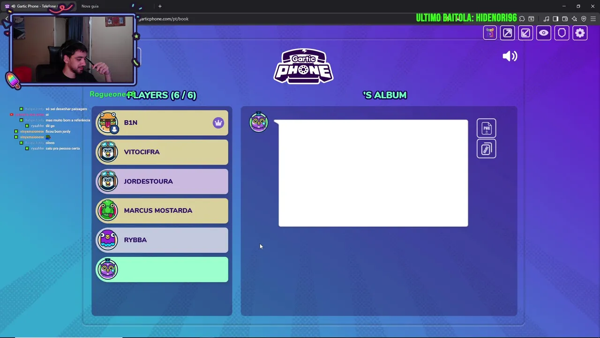600x338 pixels.
Task: Click the webcam overlay video
Action: click(73, 50)
